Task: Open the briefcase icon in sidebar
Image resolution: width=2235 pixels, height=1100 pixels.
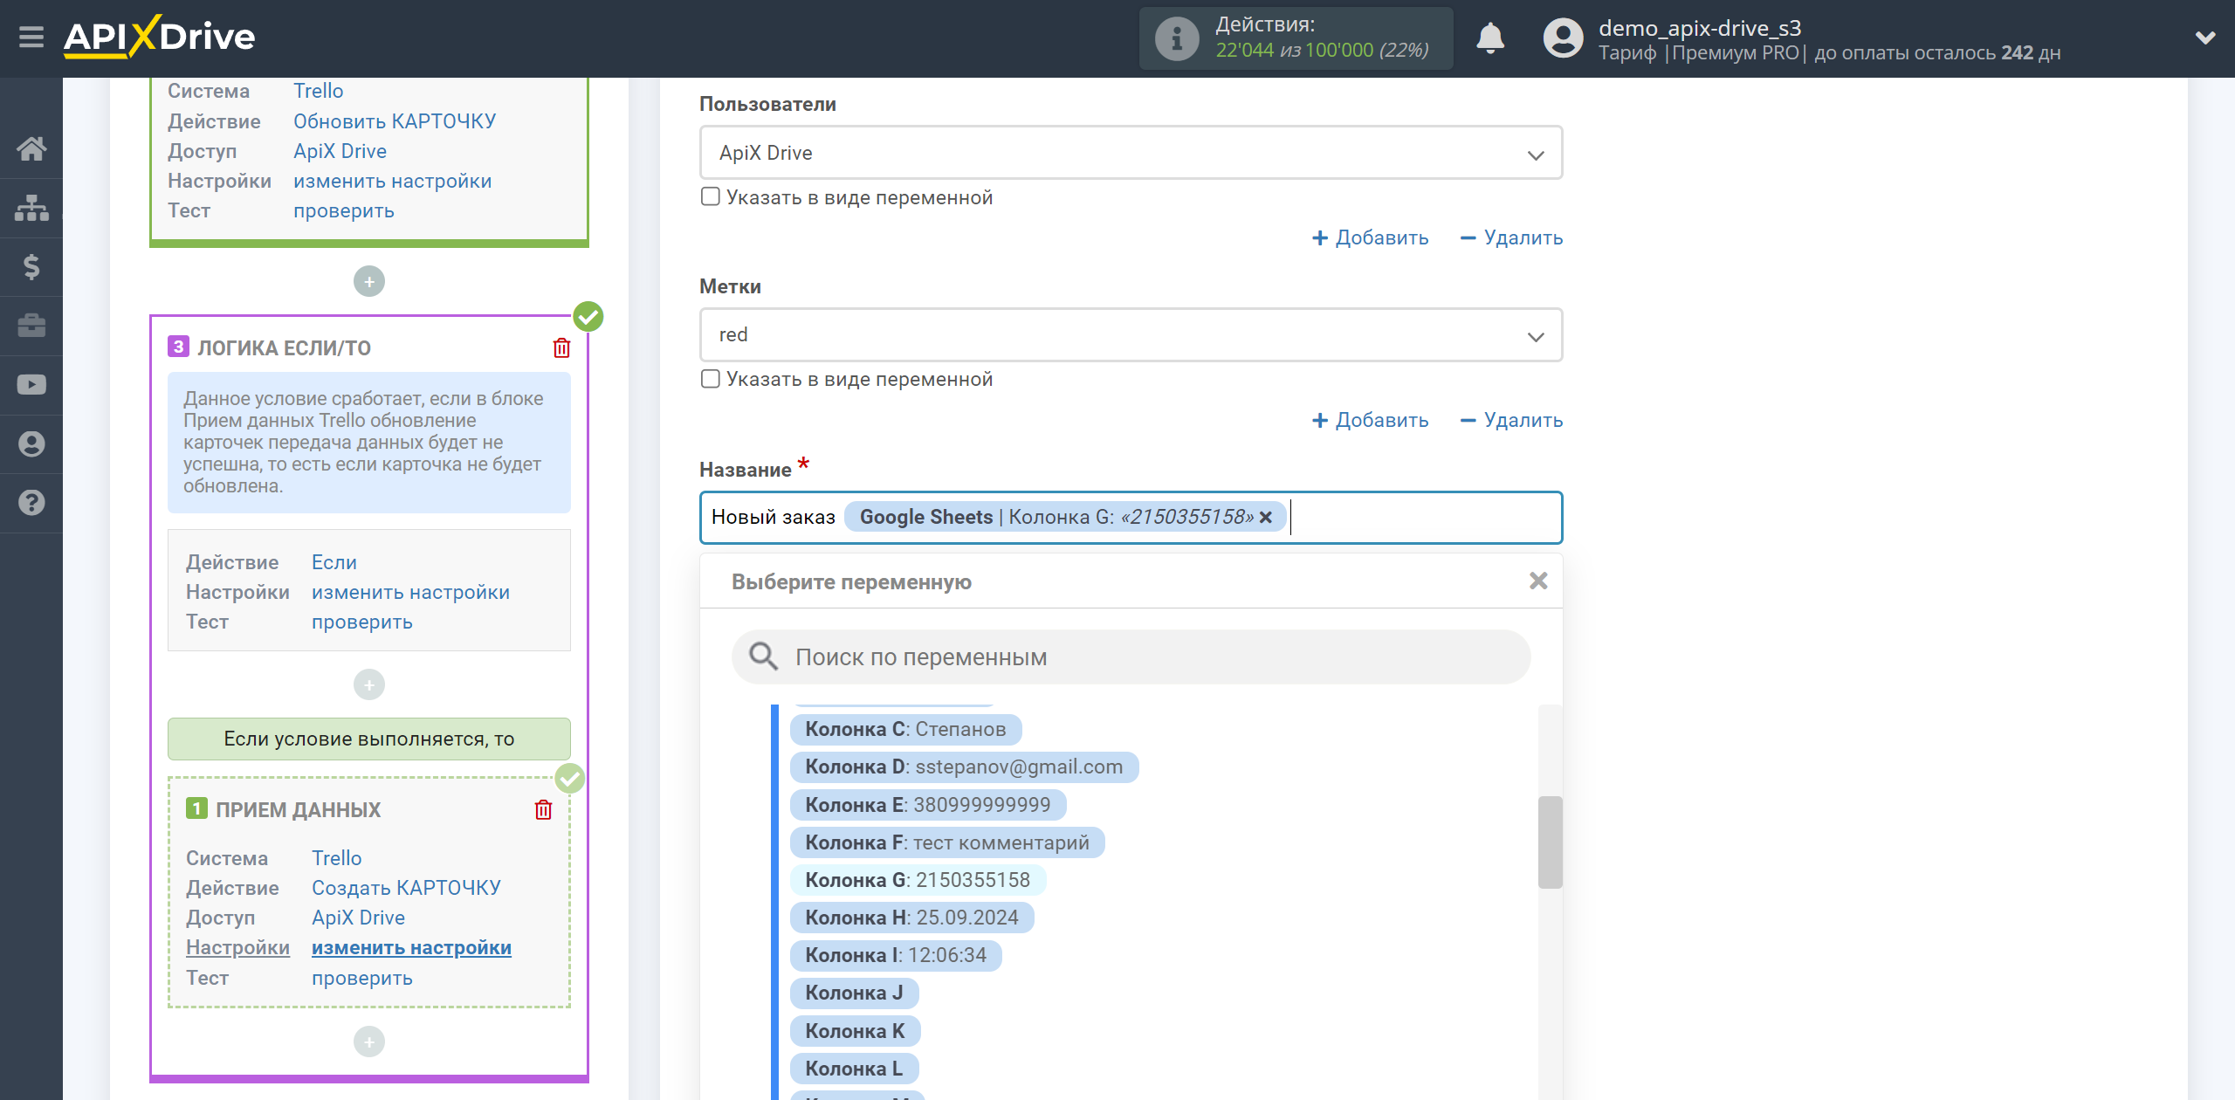Action: [31, 326]
